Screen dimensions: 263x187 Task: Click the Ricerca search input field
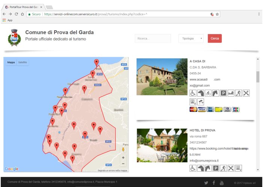pos(153,39)
